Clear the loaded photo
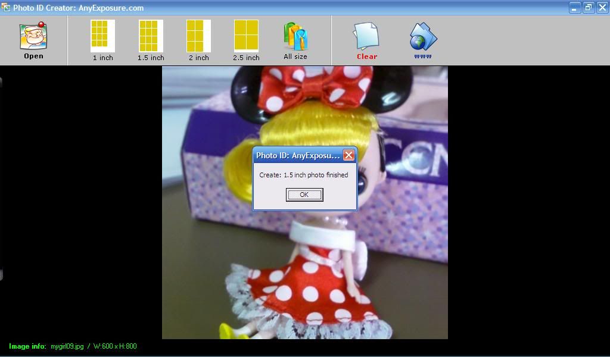610x357 pixels. (x=367, y=40)
